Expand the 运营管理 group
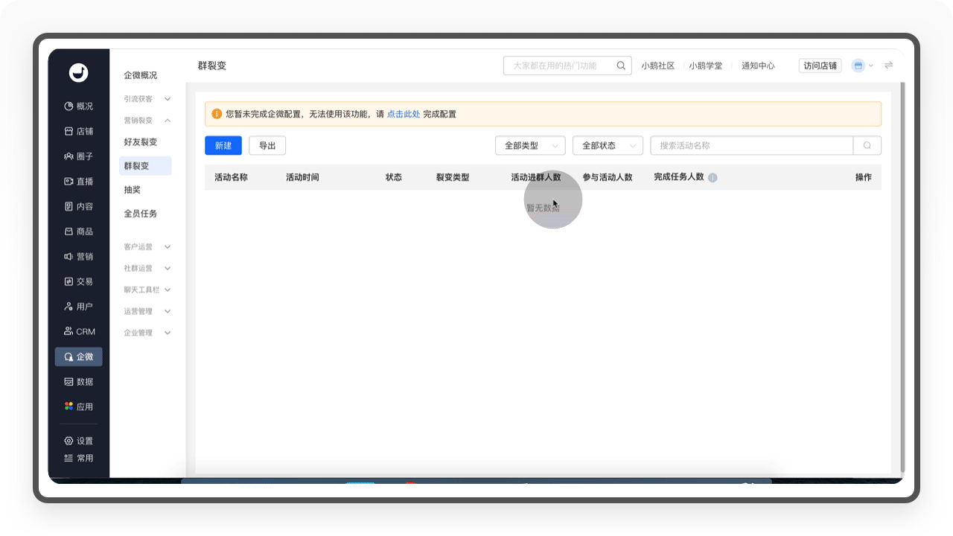Image resolution: width=953 pixels, height=536 pixels. pos(147,312)
